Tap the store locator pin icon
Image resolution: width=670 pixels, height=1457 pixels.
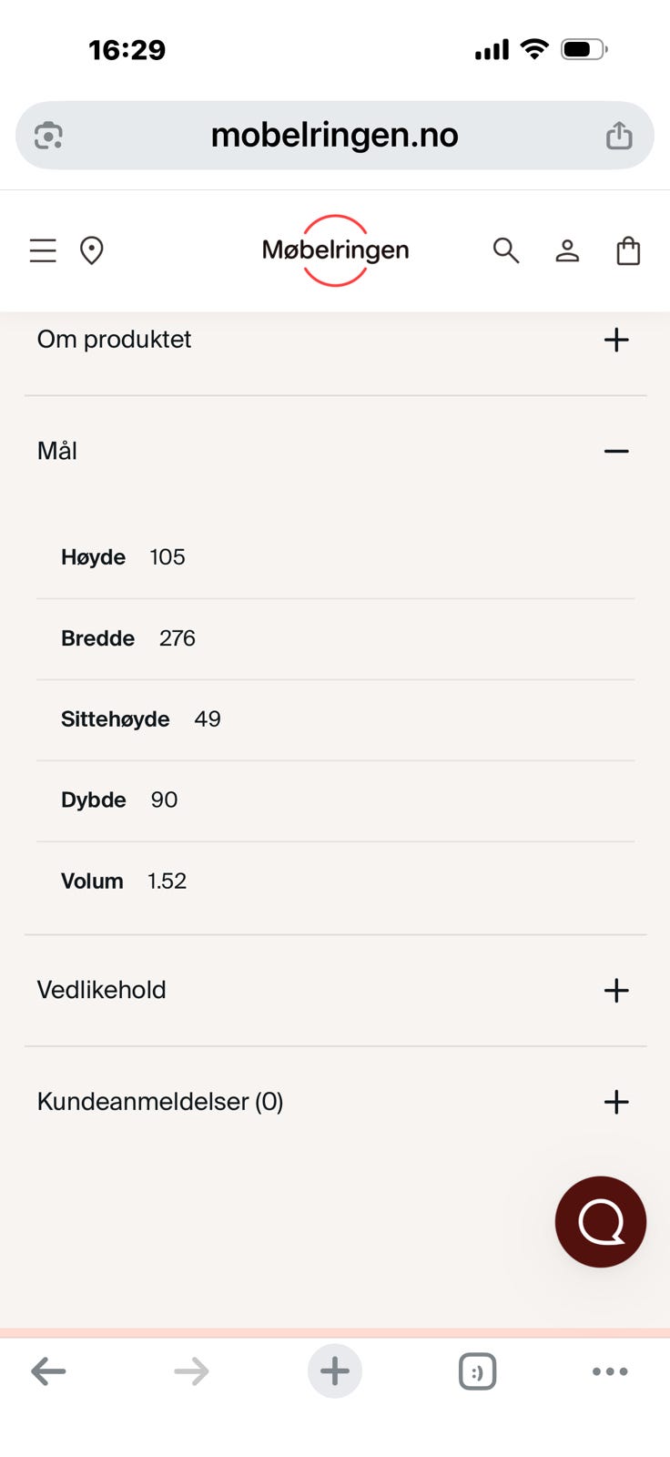click(x=92, y=250)
